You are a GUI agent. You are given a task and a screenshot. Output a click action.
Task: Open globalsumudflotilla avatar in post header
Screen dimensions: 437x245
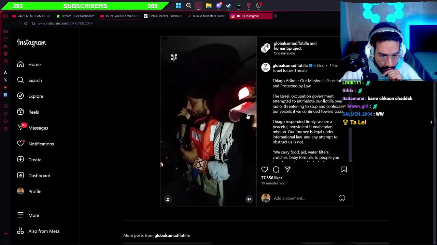click(x=266, y=48)
